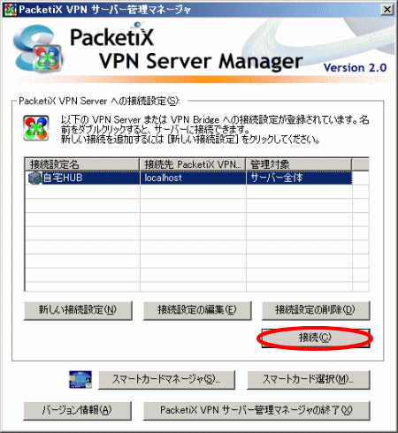Open スマートカード選択(M) smart card selection
This screenshot has width=398, height=433.
point(309,380)
